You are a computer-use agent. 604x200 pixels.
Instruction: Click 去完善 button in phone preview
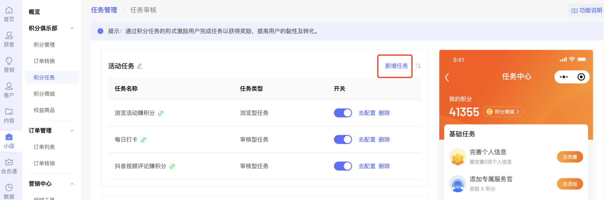coord(570,157)
